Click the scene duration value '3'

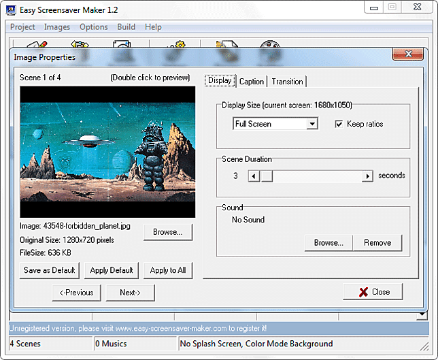(x=235, y=176)
